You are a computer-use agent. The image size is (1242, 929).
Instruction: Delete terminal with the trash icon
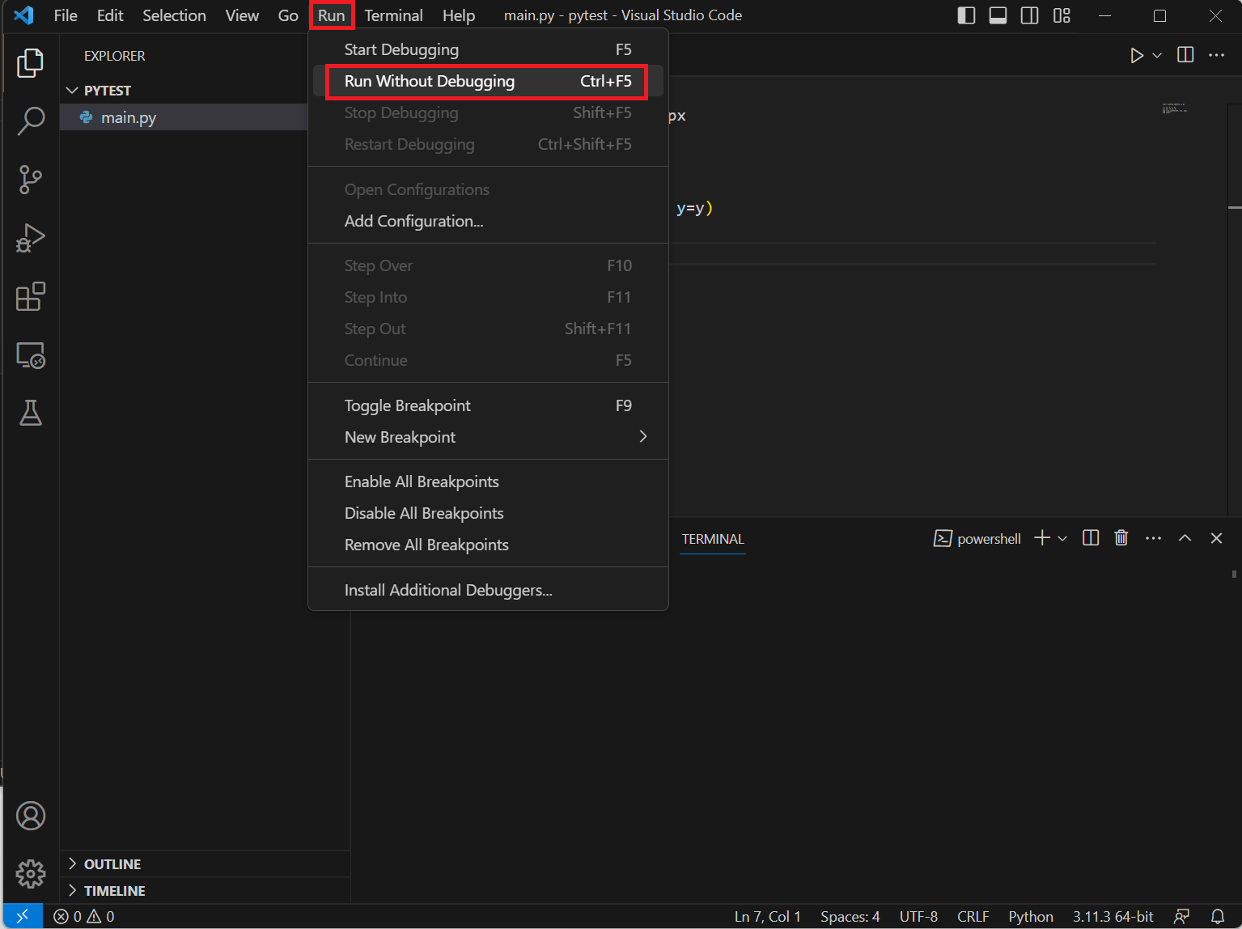tap(1121, 538)
